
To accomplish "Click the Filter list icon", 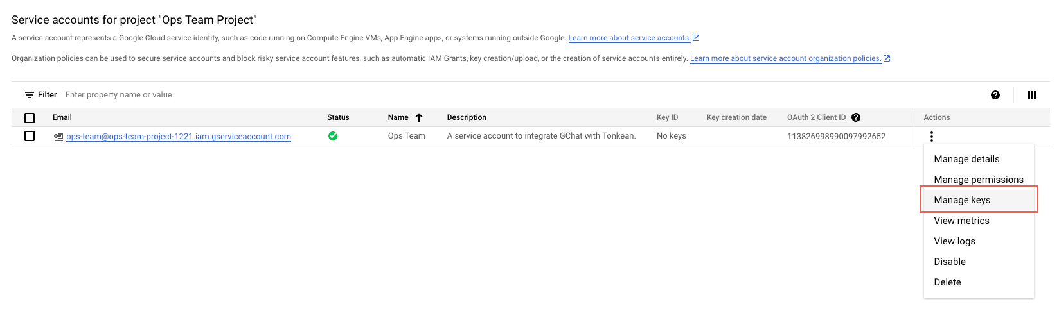I will (30, 95).
